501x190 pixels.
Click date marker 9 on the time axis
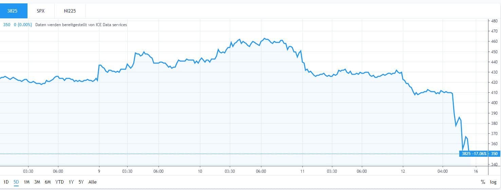coord(99,171)
